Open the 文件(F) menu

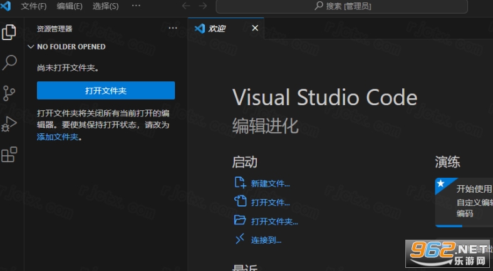point(34,6)
